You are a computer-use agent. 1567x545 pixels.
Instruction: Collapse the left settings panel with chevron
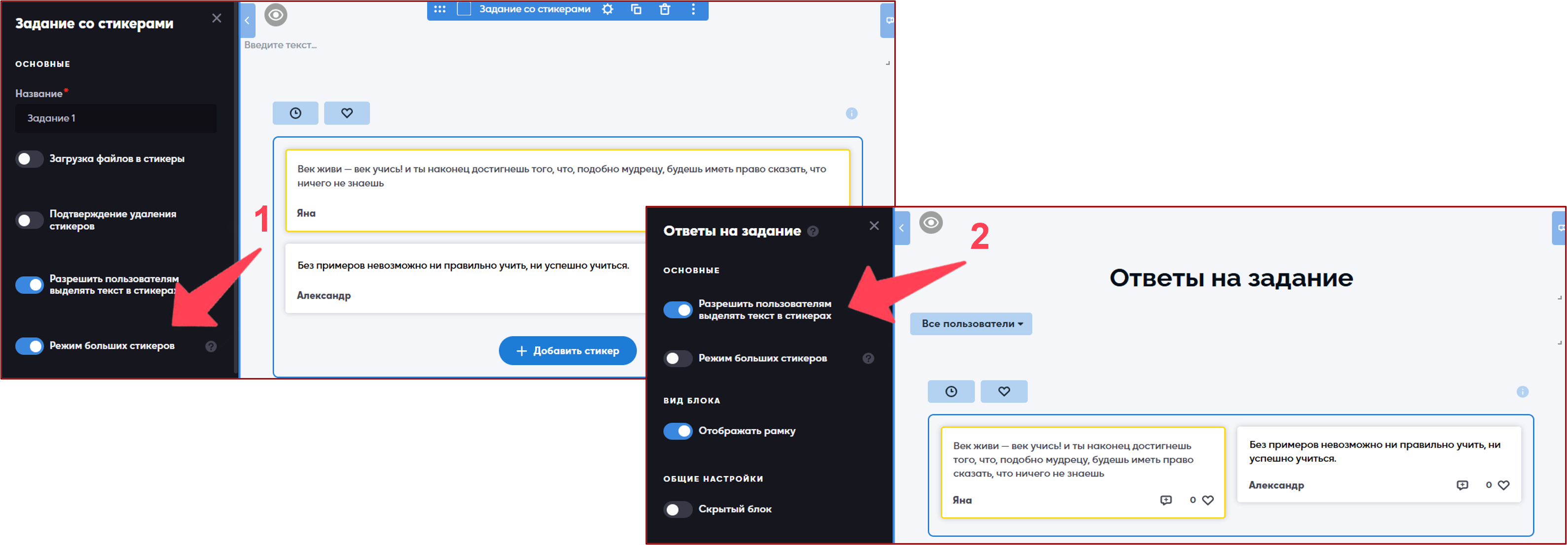pyautogui.click(x=247, y=21)
